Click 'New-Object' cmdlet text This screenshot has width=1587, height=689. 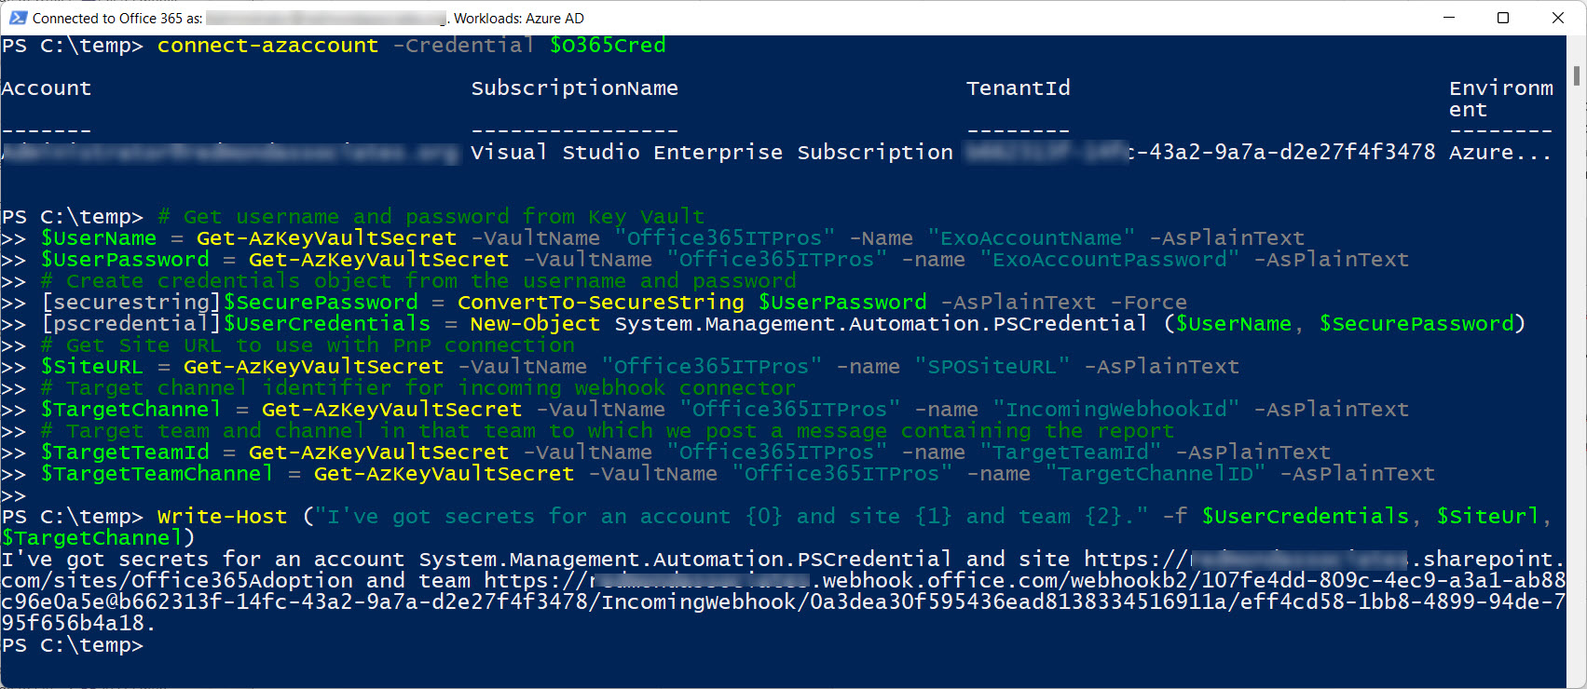point(535,324)
